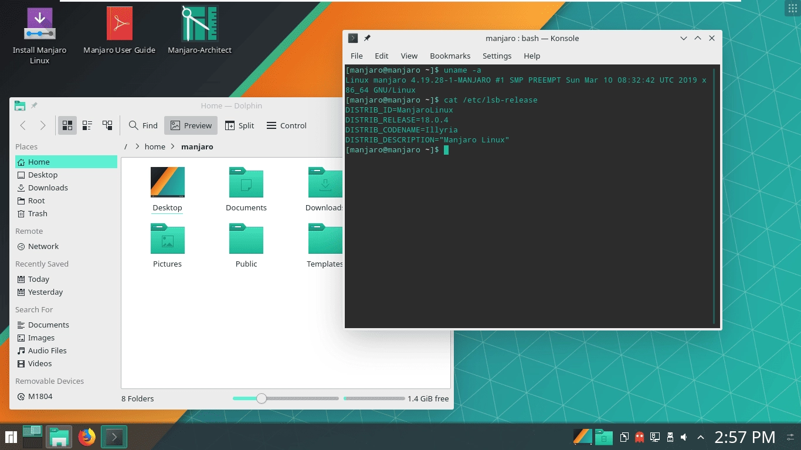
Task: Open the red ghost tray icon
Action: (640, 437)
